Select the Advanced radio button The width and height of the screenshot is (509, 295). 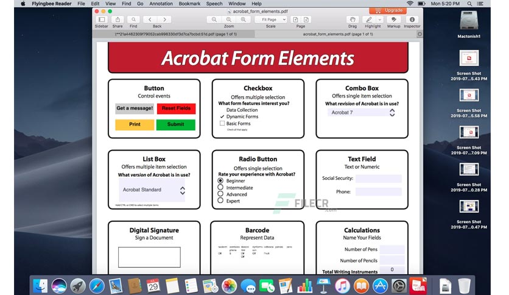[x=220, y=194]
